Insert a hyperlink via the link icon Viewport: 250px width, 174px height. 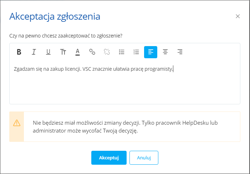coord(92,52)
